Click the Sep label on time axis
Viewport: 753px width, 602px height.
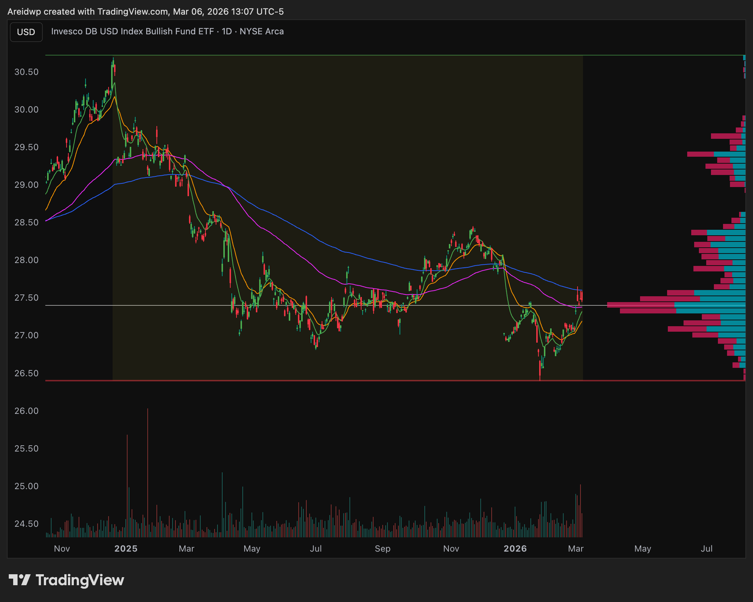pyautogui.click(x=382, y=549)
